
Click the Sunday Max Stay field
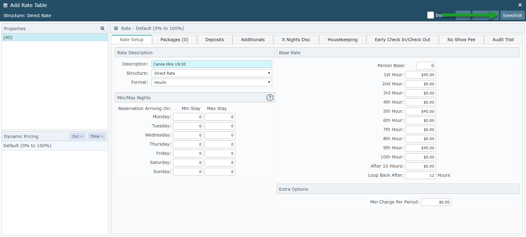click(x=220, y=172)
